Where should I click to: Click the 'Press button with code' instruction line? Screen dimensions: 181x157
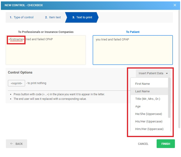pyautogui.click(x=59, y=94)
